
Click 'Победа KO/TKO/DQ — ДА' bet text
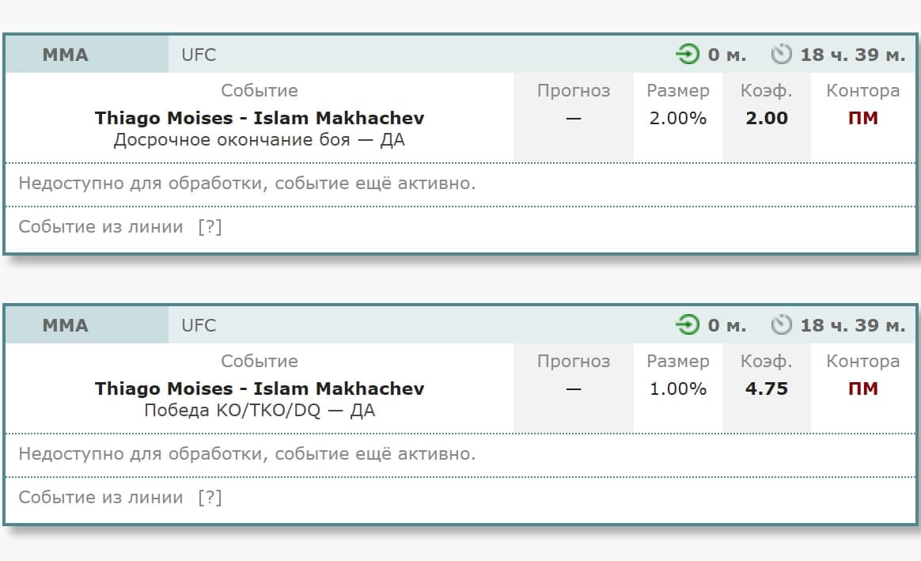[x=260, y=411]
